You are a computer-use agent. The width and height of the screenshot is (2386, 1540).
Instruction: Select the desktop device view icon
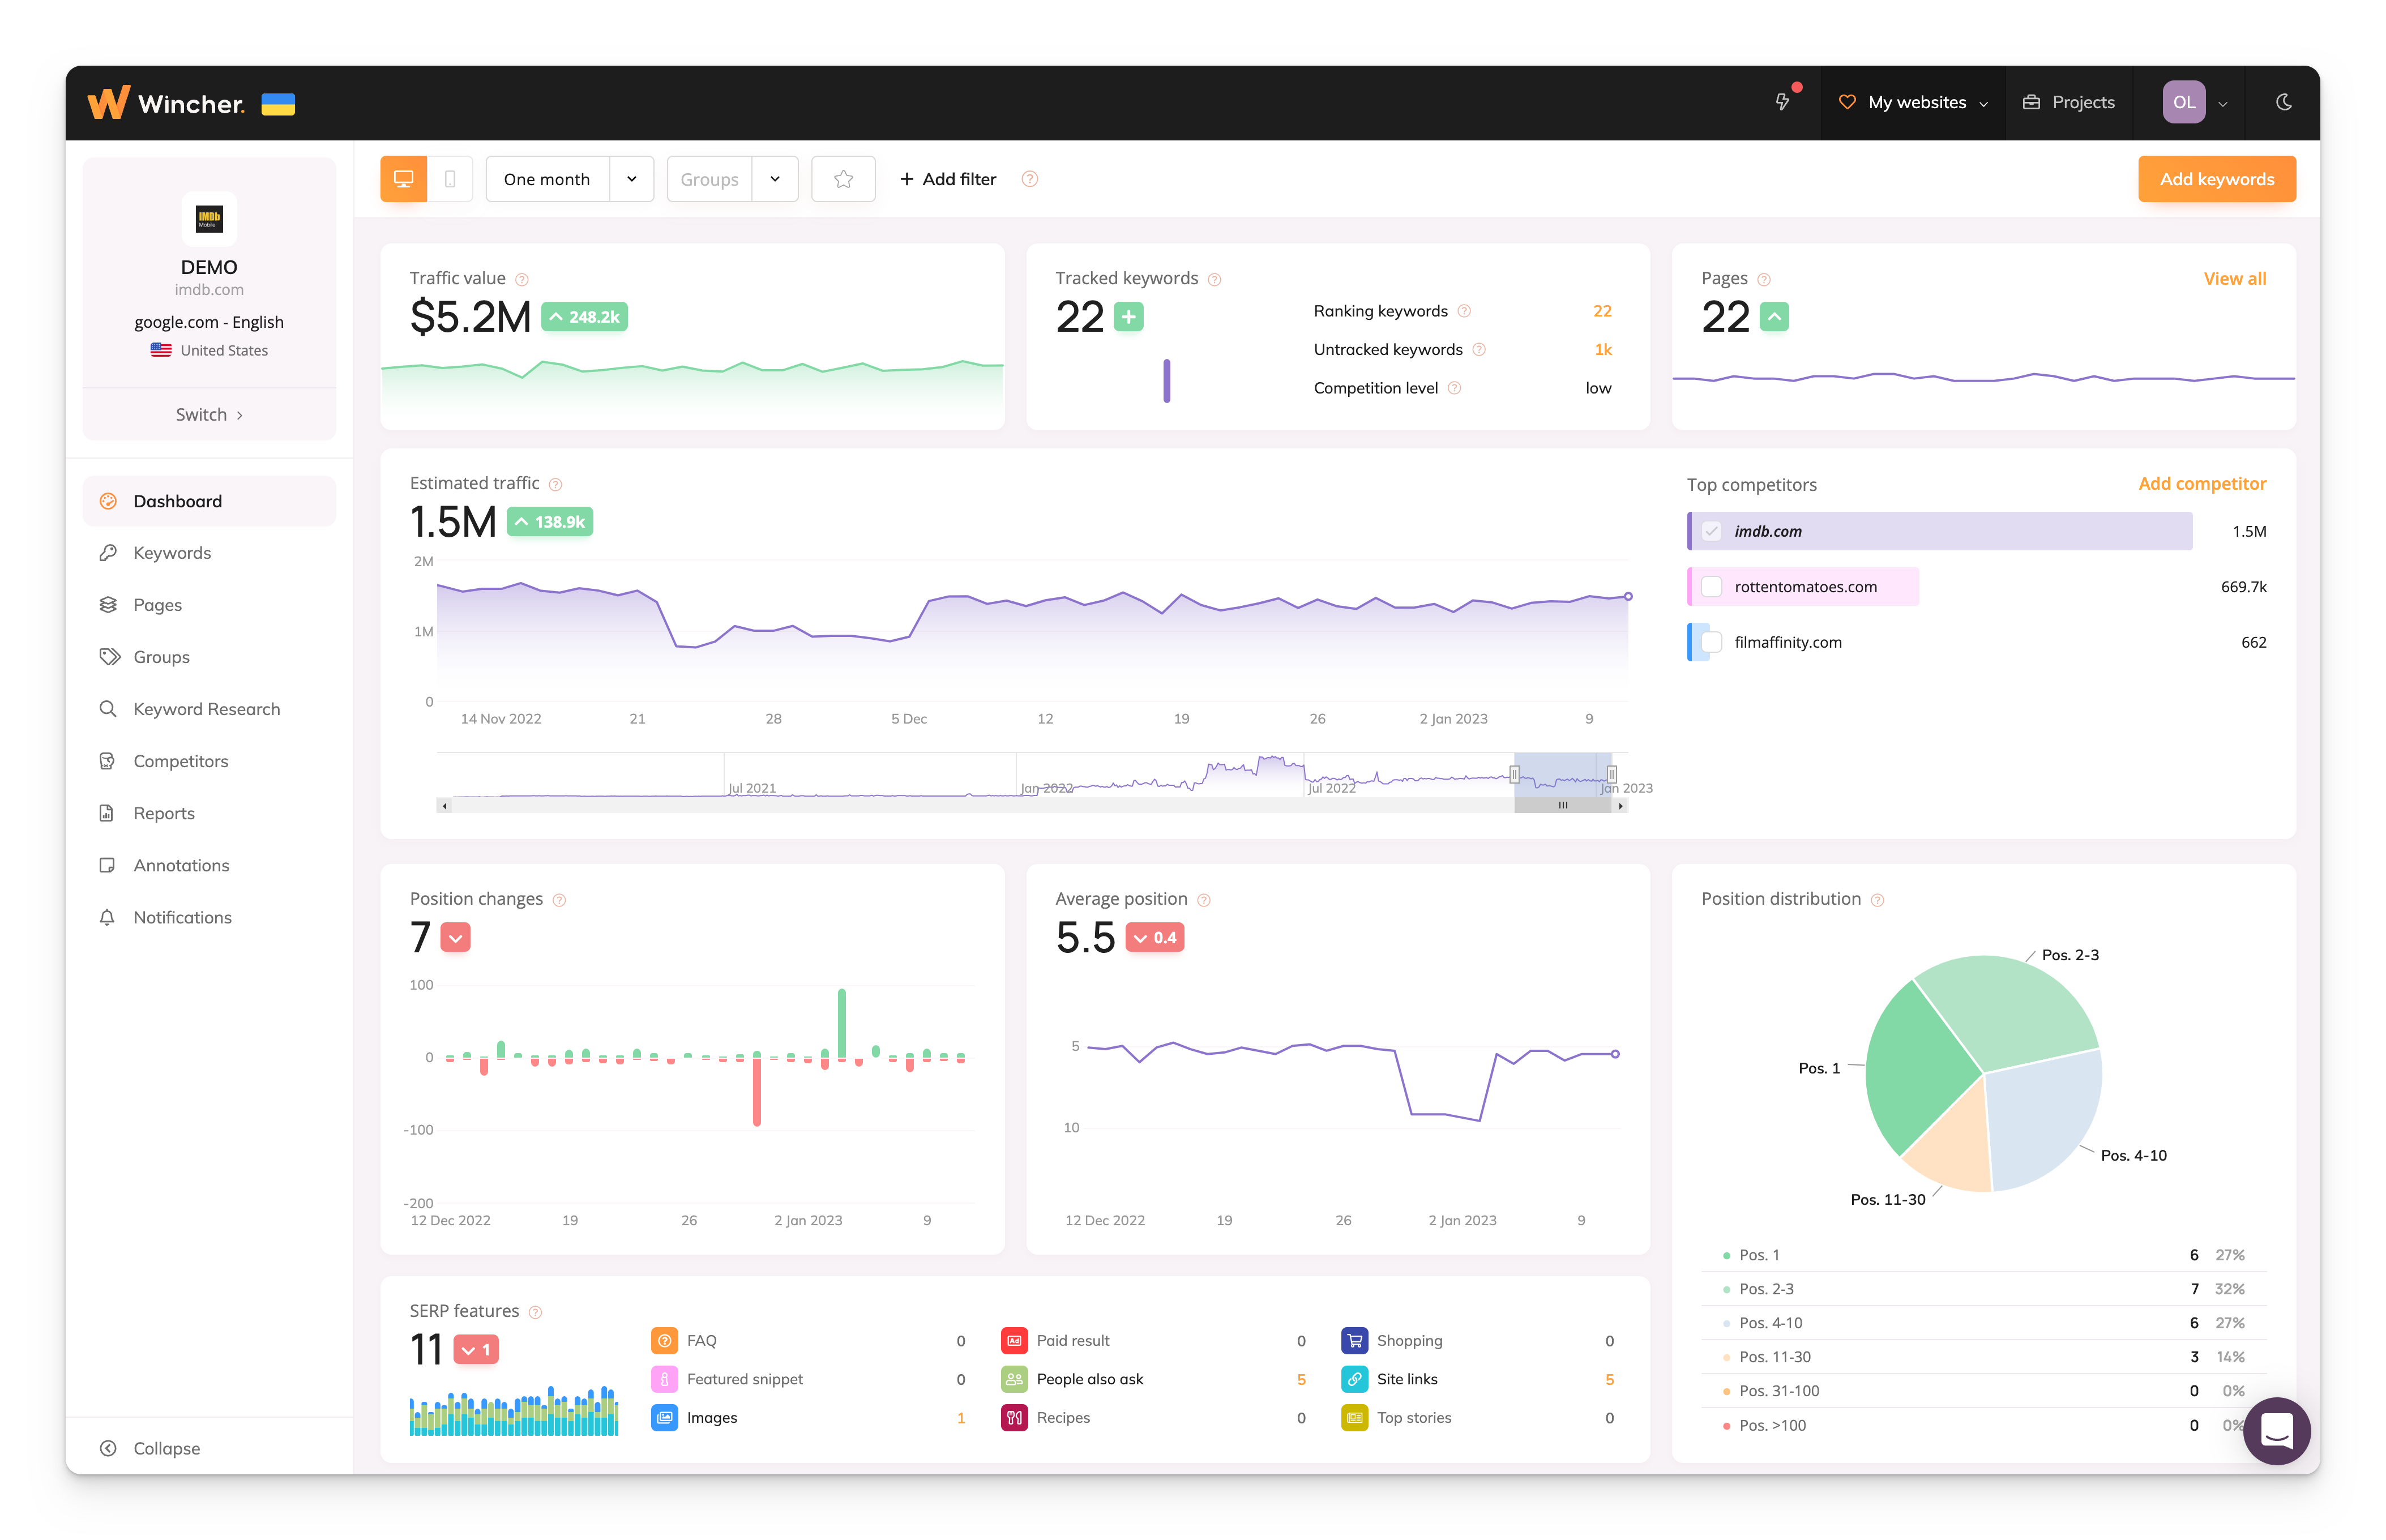[x=403, y=179]
